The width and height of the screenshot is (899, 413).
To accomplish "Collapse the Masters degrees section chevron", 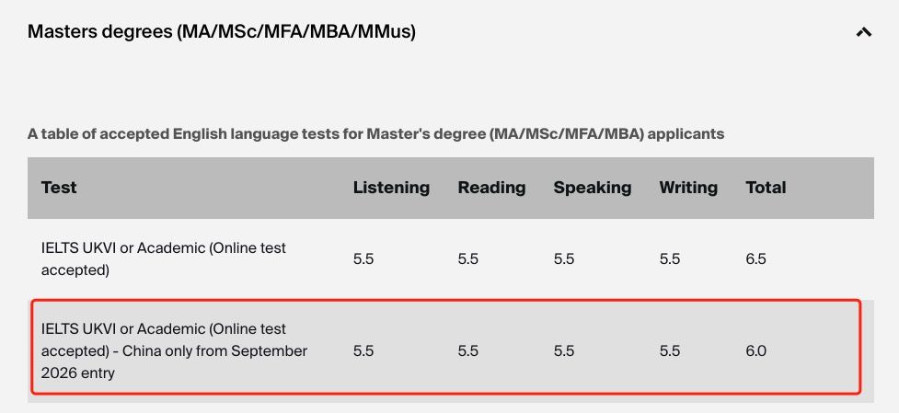I will 863,32.
